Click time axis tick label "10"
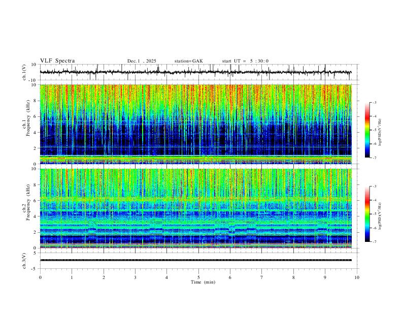 (x=357, y=277)
